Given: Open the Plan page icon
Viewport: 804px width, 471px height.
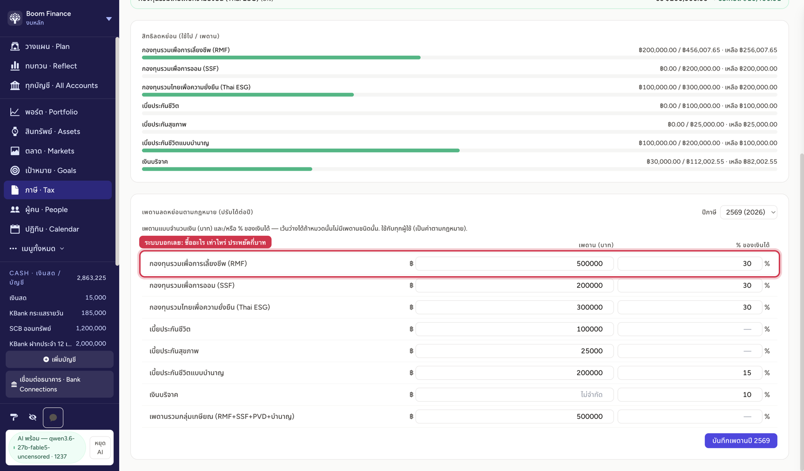Looking at the screenshot, I should (x=15, y=46).
